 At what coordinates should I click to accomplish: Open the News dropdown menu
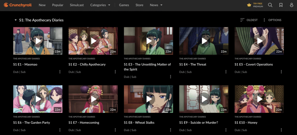[156, 5]
